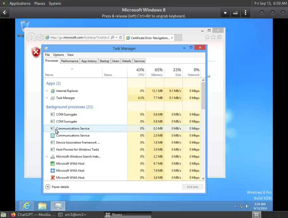Open the Boxes three-dot menu

pyautogui.click(x=246, y=13)
